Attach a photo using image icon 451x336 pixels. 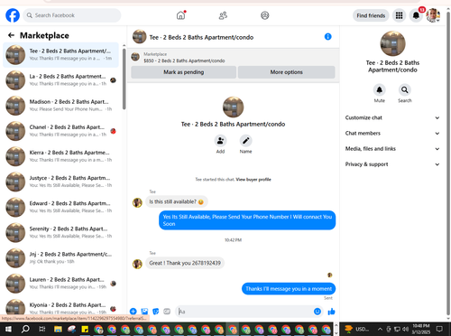click(x=144, y=312)
